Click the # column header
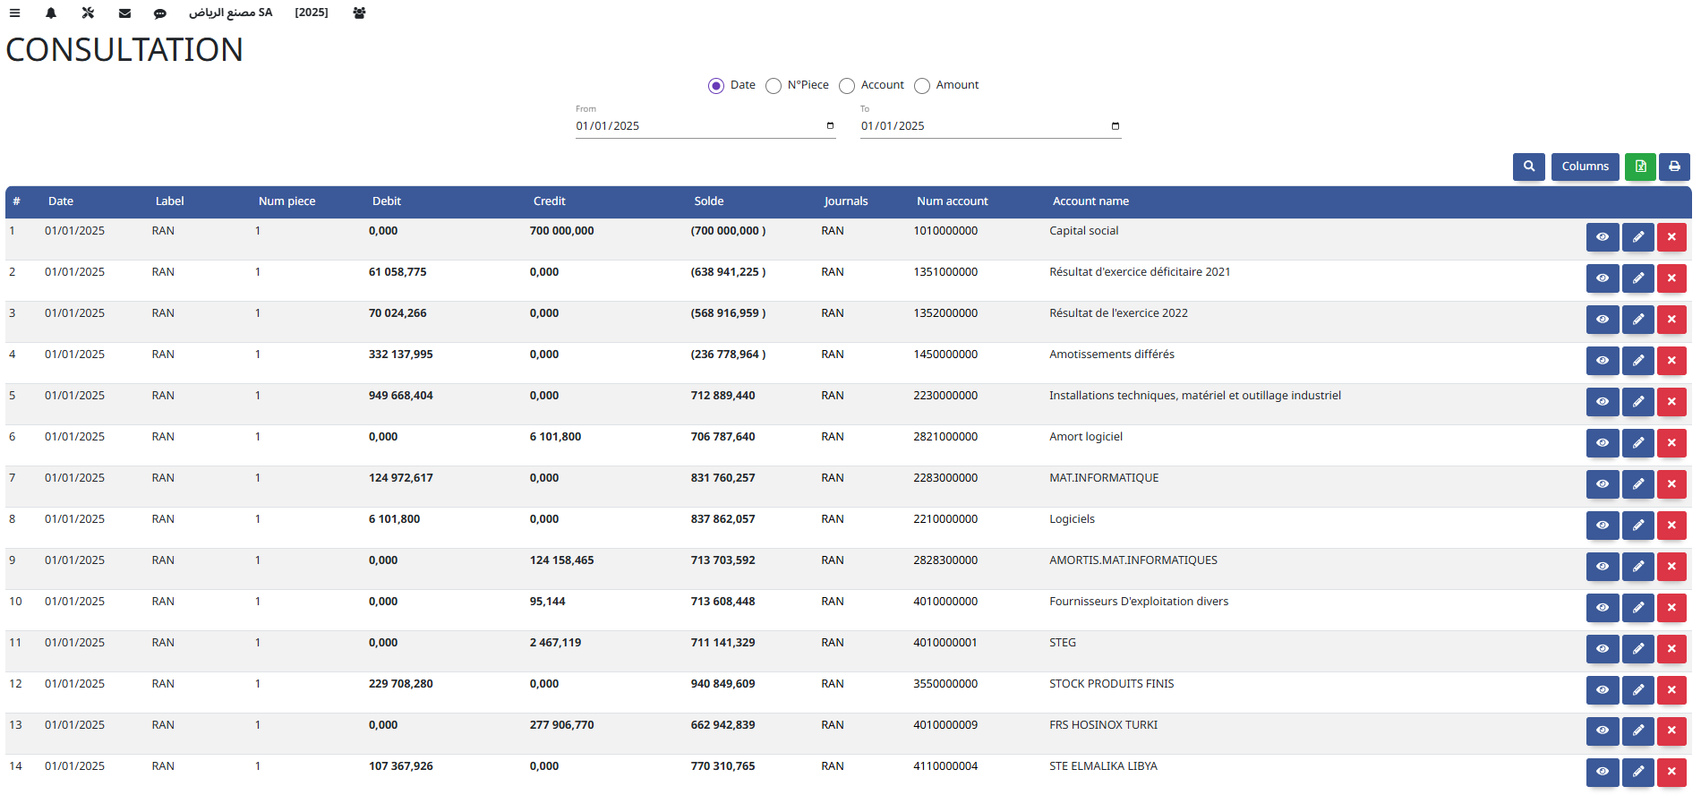 (16, 201)
